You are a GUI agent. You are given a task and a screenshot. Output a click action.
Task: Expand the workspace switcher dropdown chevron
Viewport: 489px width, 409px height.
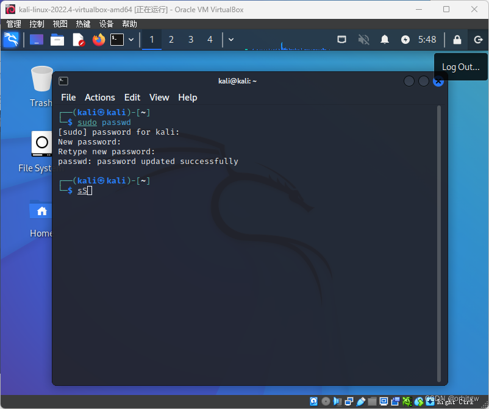(x=230, y=40)
